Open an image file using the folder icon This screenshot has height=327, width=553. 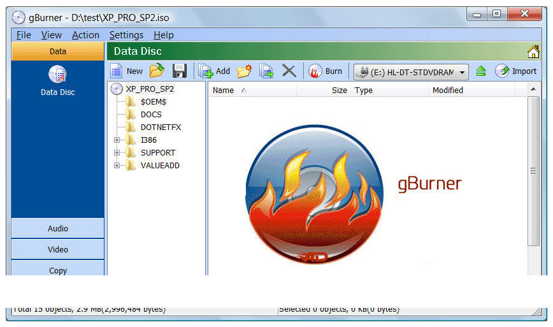pyautogui.click(x=157, y=71)
